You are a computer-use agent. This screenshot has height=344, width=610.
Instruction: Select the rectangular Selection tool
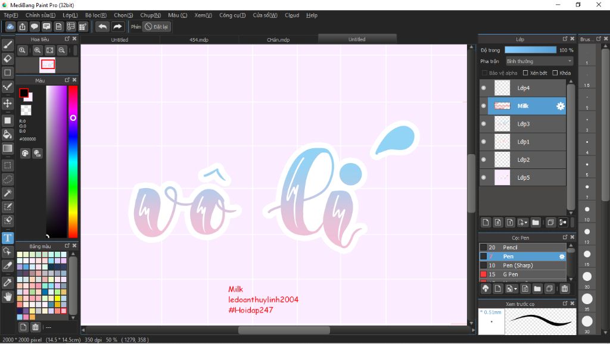(7, 165)
